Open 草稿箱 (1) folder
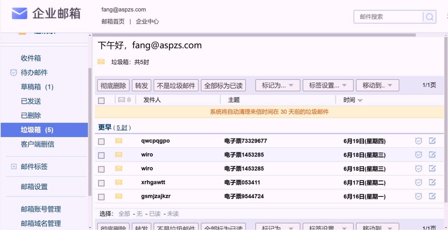The height and width of the screenshot is (230, 448). point(37,87)
